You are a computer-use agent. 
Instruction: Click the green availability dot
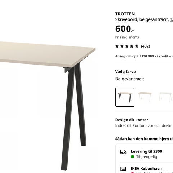tap(132, 157)
